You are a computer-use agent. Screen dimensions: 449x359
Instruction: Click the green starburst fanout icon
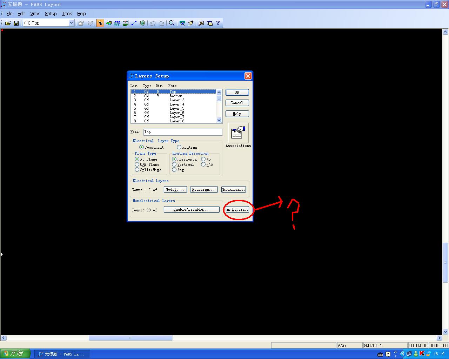(142, 23)
